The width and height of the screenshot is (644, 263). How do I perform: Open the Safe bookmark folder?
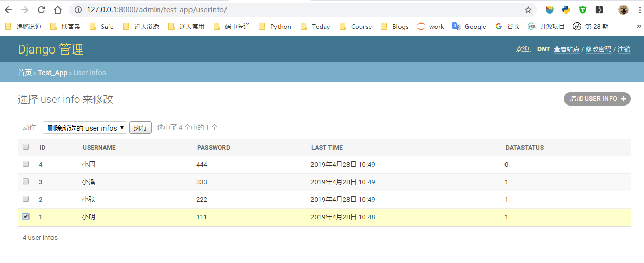(101, 26)
